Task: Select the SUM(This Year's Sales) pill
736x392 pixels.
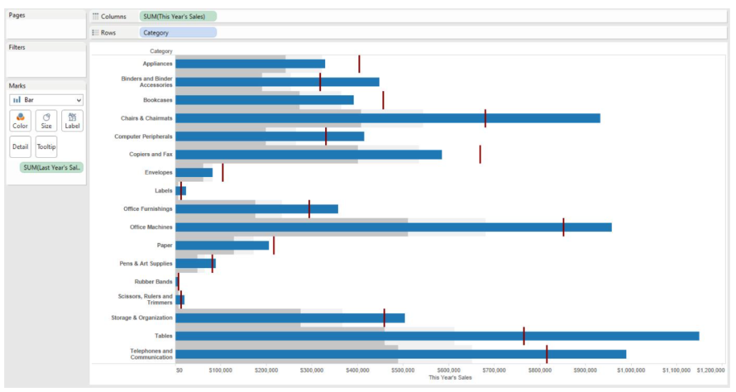Action: (x=178, y=16)
